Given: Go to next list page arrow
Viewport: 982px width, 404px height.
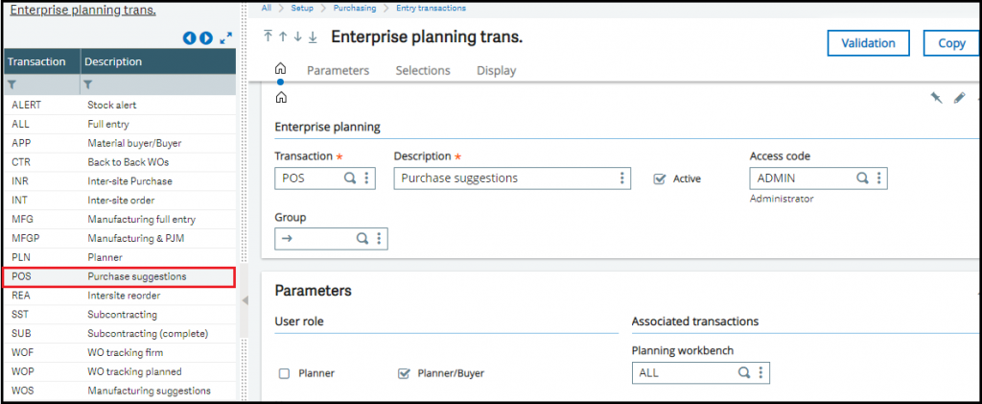Looking at the screenshot, I should (206, 38).
